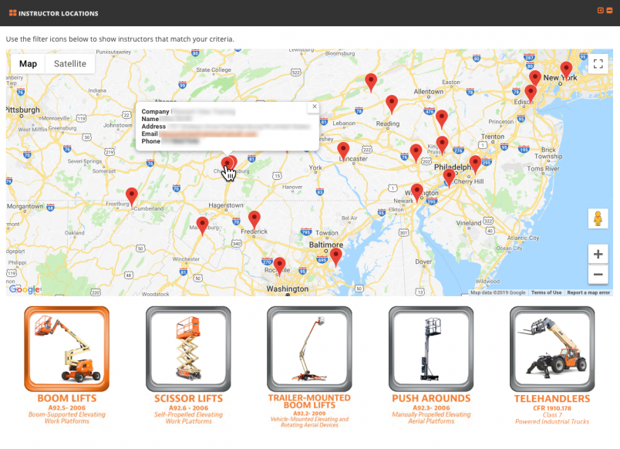Click the Instructor Locations grid icon
620x449 pixels.
click(x=12, y=13)
